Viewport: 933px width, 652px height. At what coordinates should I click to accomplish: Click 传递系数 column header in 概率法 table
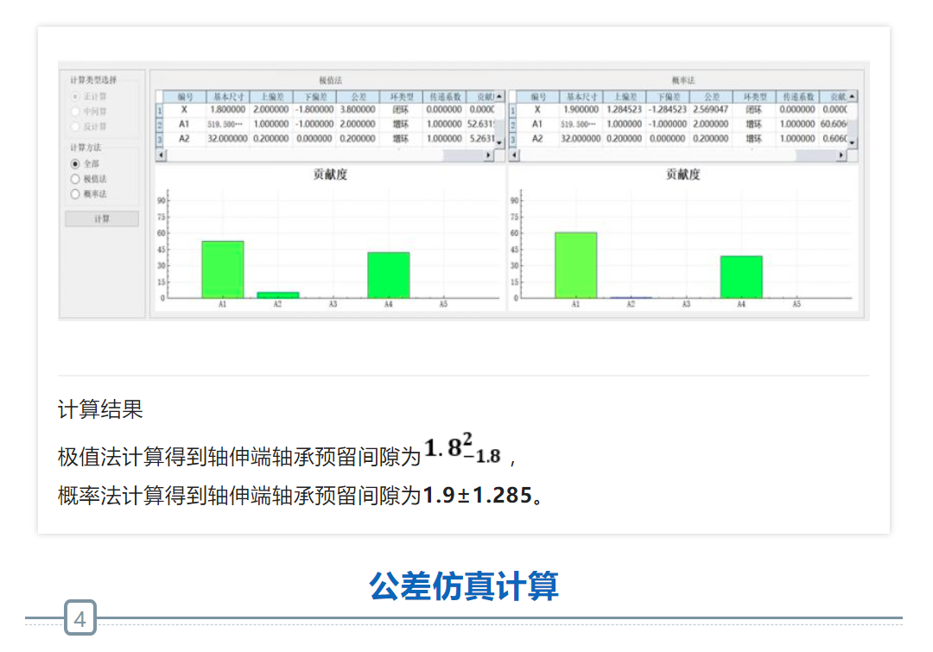pos(798,97)
